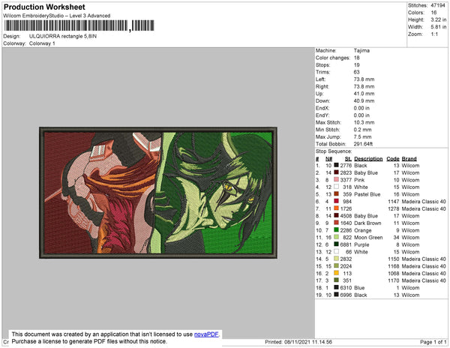This screenshot has height=348, width=450.
Task: Click the trims value 63
Action: point(357,72)
